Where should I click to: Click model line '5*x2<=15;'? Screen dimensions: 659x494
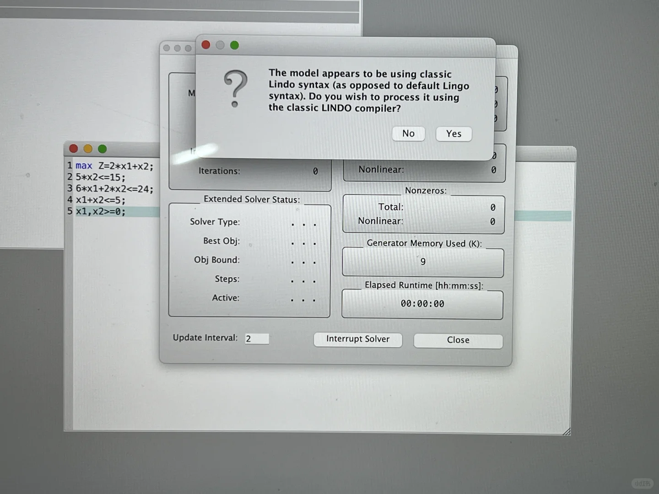[100, 177]
